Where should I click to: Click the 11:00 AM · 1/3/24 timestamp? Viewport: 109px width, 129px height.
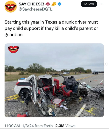click(19, 126)
